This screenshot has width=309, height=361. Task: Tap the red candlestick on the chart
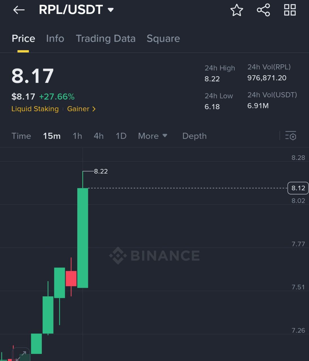(71, 278)
